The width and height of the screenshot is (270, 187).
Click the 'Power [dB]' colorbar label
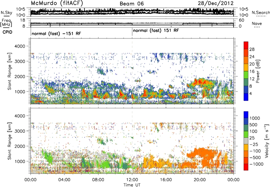tap(258, 71)
